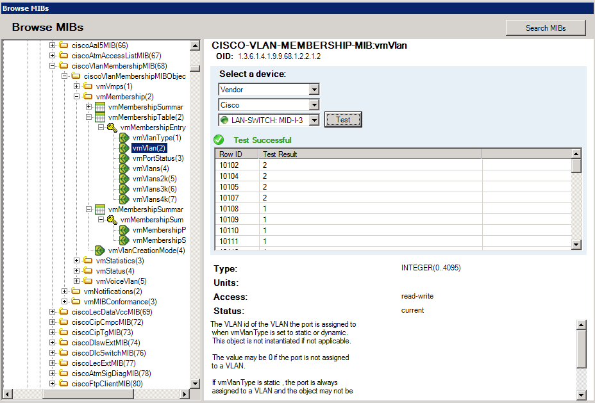Click the vmVlans2k(5) leaf icon
This screenshot has width=595, height=403.
(x=124, y=179)
